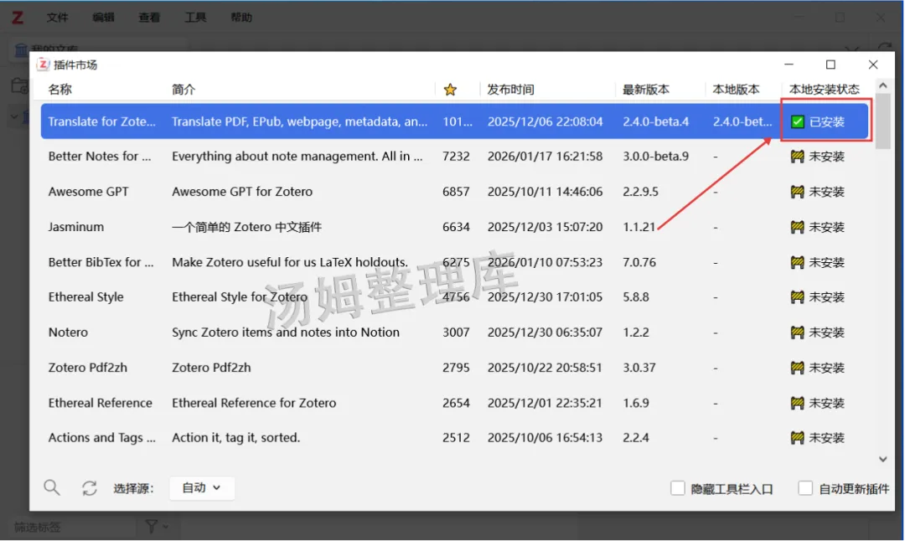The width and height of the screenshot is (905, 541).
Task: Click 未安装 icon in Jasminum row
Action: (x=797, y=227)
